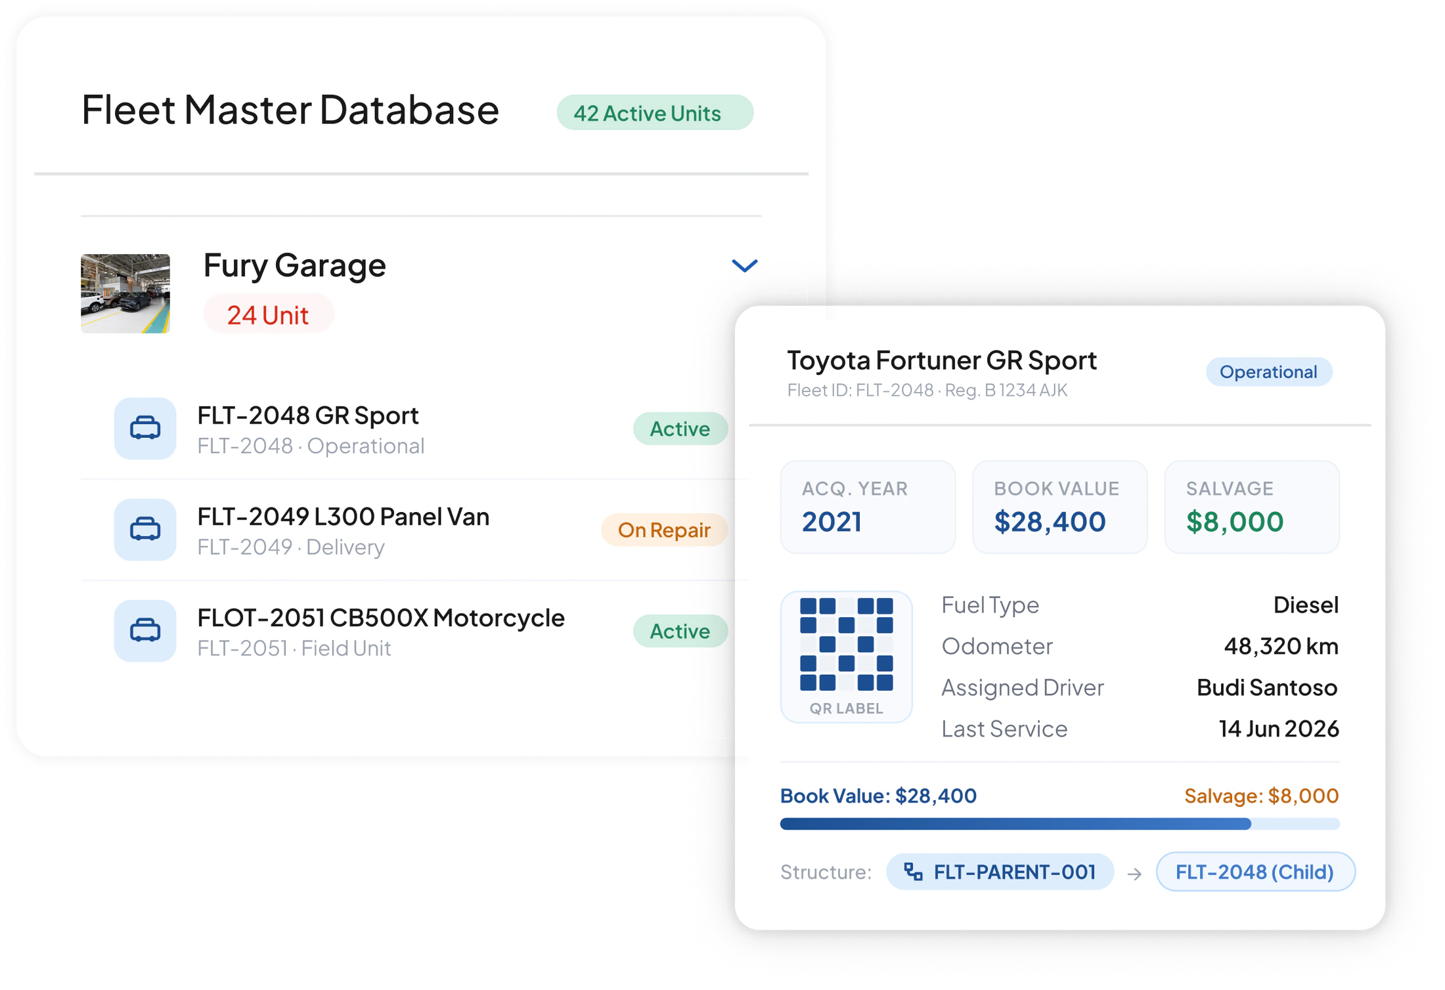This screenshot has height=990, width=1445.
Task: Click the 48,320 km odometer value
Action: [1281, 646]
